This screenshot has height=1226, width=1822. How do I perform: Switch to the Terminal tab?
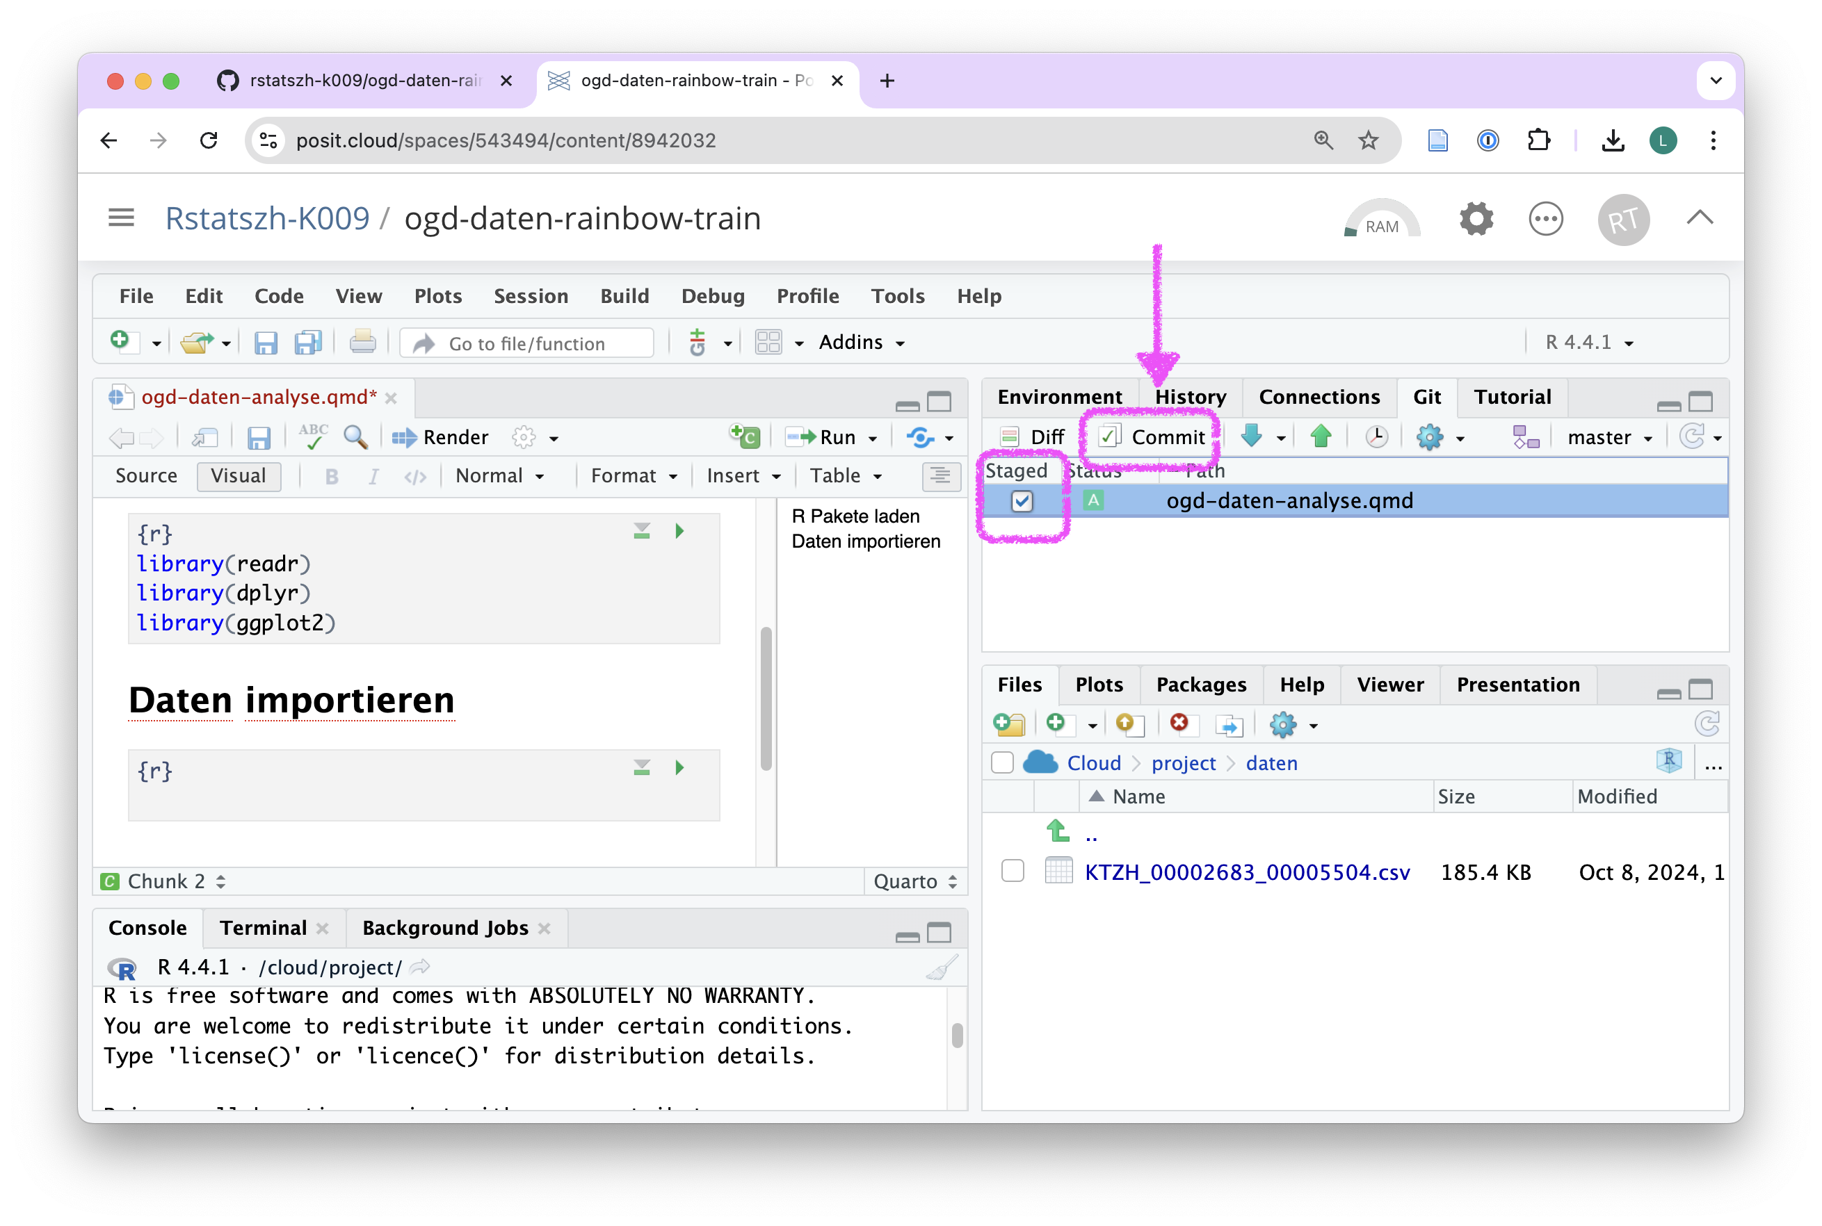tap(263, 927)
